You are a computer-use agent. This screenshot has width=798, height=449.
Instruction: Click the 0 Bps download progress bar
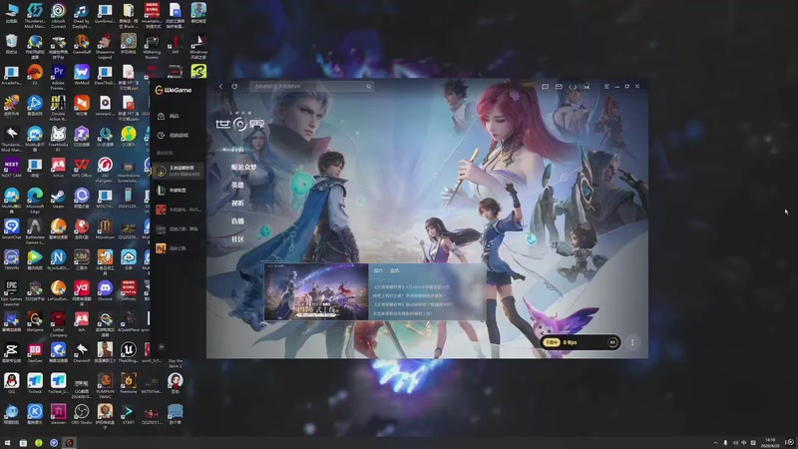point(581,342)
